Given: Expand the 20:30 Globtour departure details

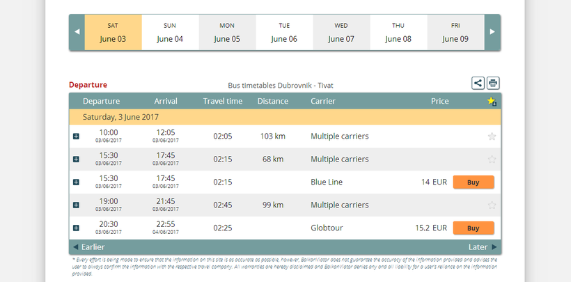Looking at the screenshot, I should pos(76,228).
